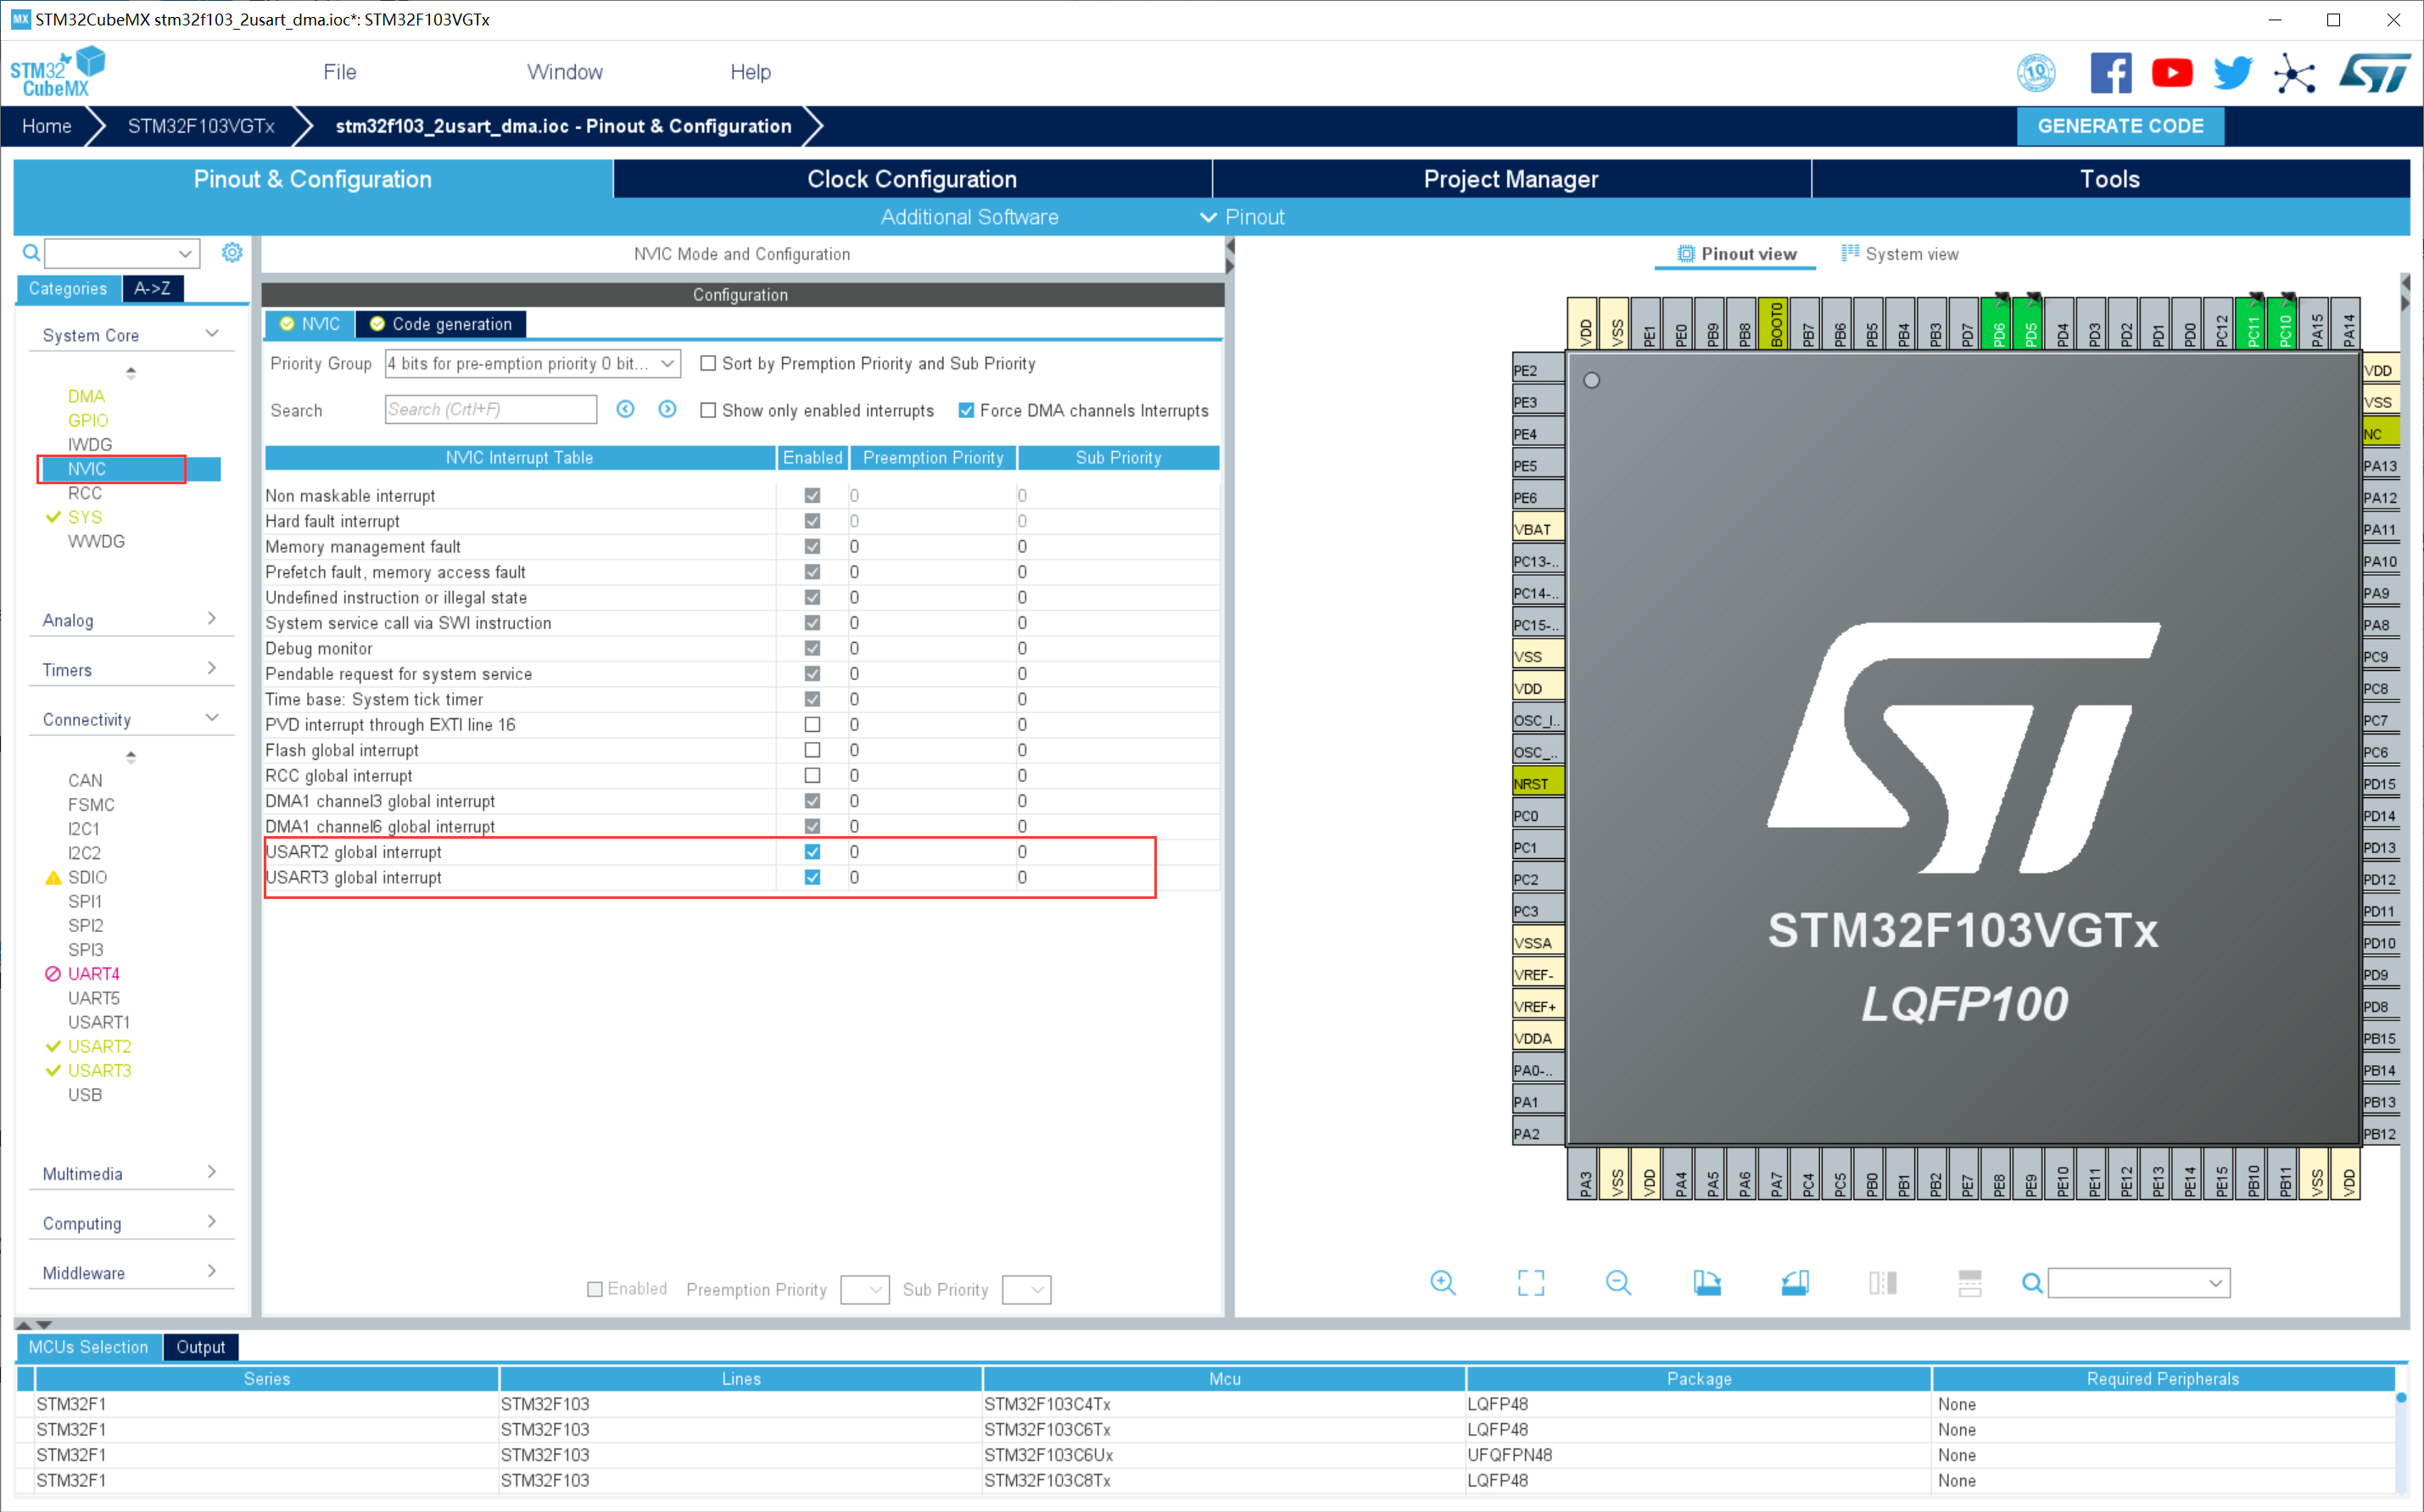Image resolution: width=2424 pixels, height=1512 pixels.
Task: Toggle Force DMA channels Interrupts checkbox
Action: point(966,411)
